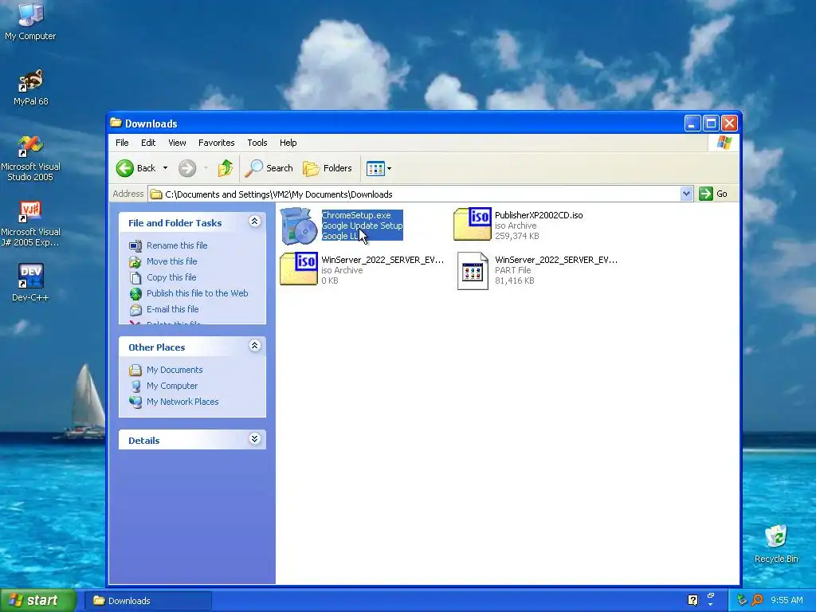Click the My Documents folder icon
This screenshot has width=816, height=612.
pyautogui.click(x=135, y=370)
